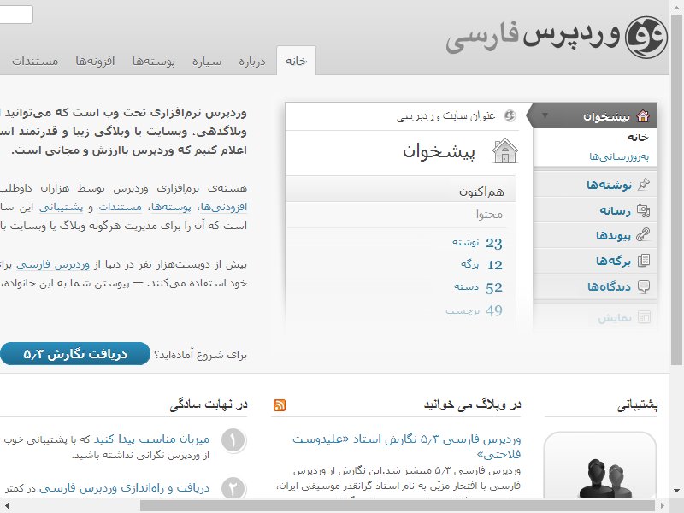
Task: Click the هم‌اکنون panel header
Action: tap(400, 191)
